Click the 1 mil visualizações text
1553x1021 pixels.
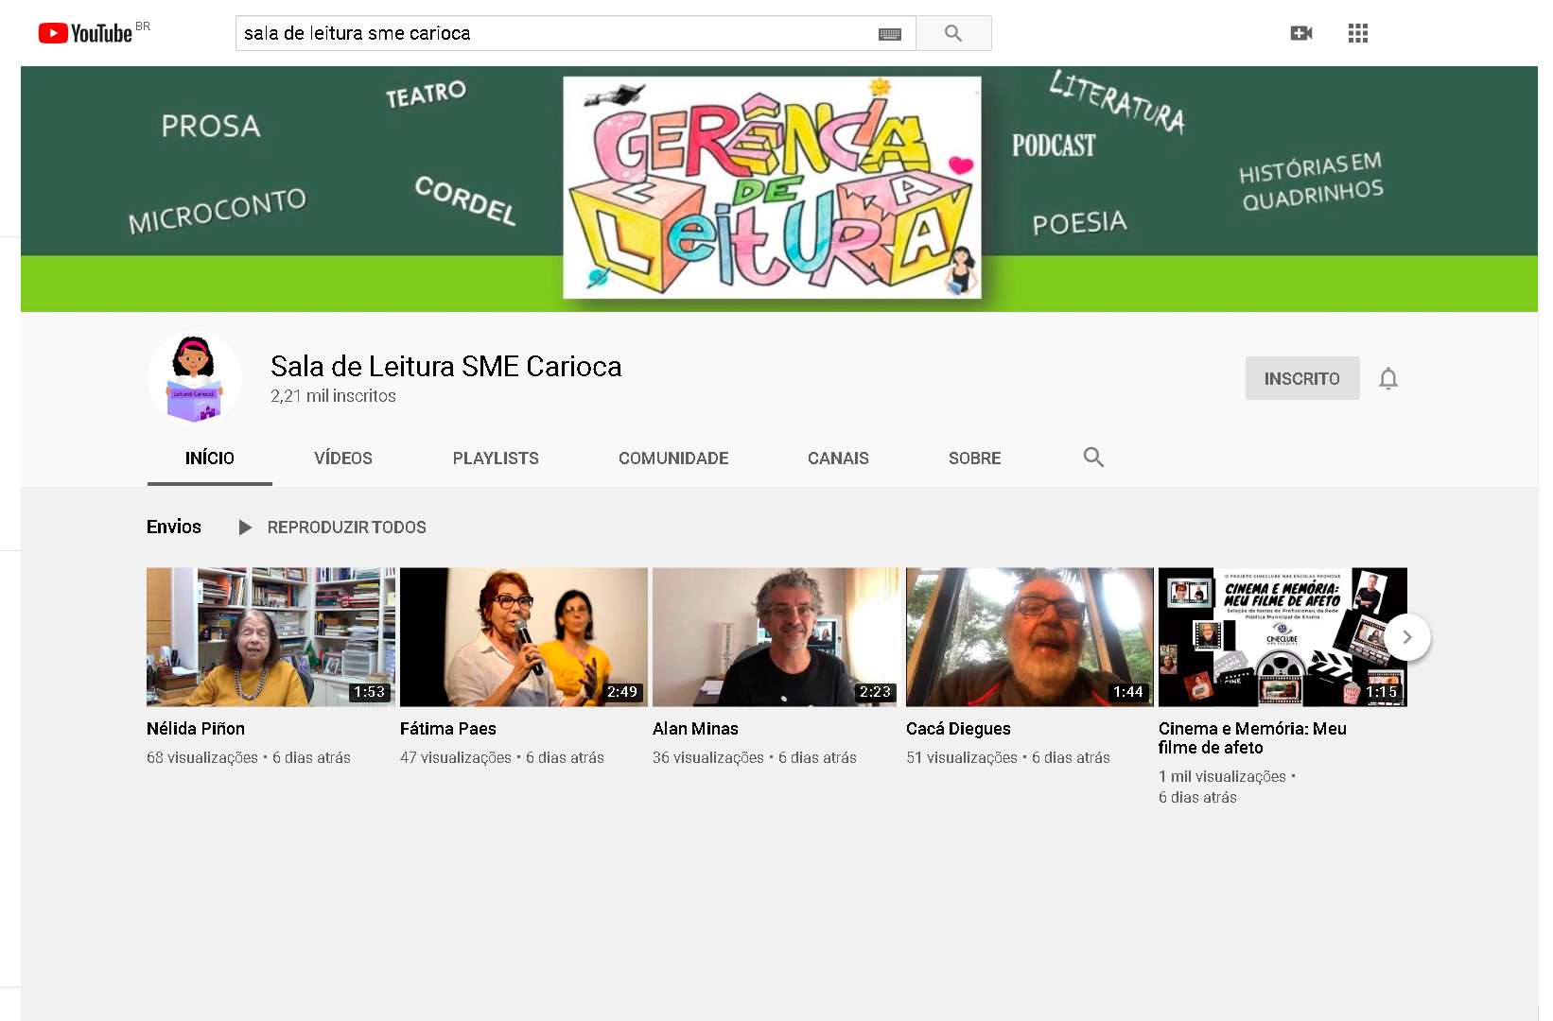click(1222, 777)
